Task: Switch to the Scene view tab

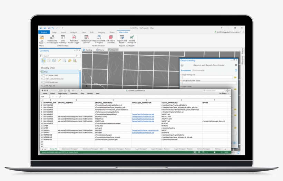Action: (x=100, y=50)
